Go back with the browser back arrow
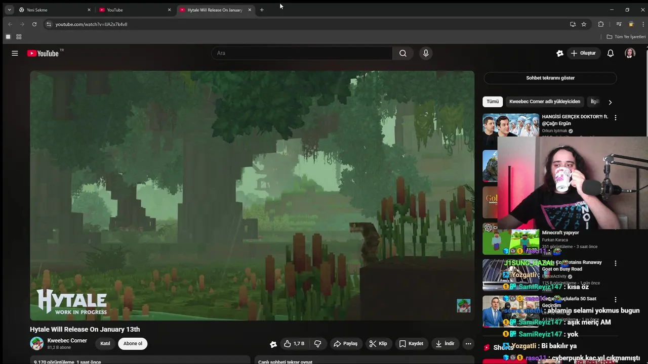Screen dimensions: 648x364 pos(10,24)
